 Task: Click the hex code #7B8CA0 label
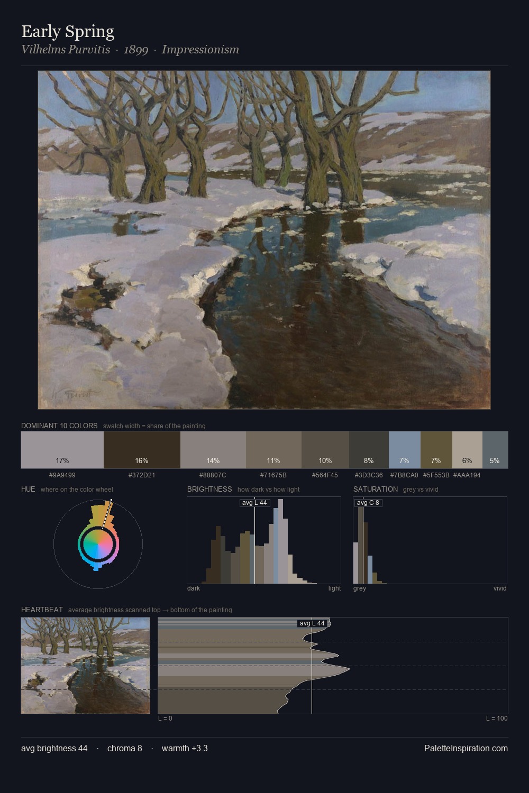pyautogui.click(x=405, y=475)
